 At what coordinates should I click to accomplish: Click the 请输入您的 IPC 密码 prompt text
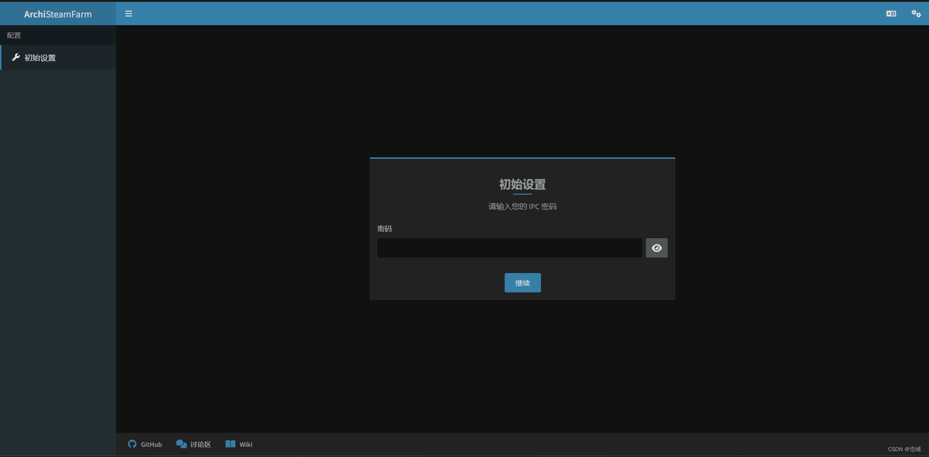click(522, 207)
